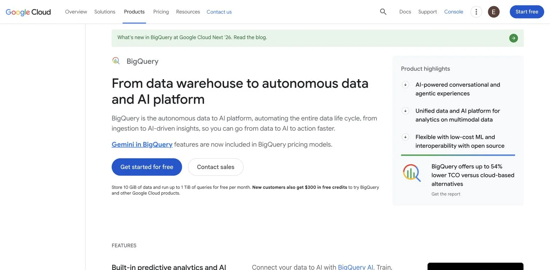550x270 pixels.
Task: Go to the Pricing nav item
Action: pyautogui.click(x=161, y=12)
